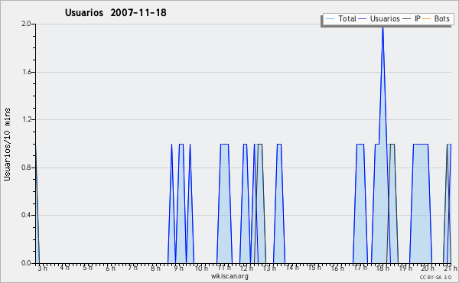Click the 2.0 peak of the graph
459x283 pixels.
click(382, 27)
